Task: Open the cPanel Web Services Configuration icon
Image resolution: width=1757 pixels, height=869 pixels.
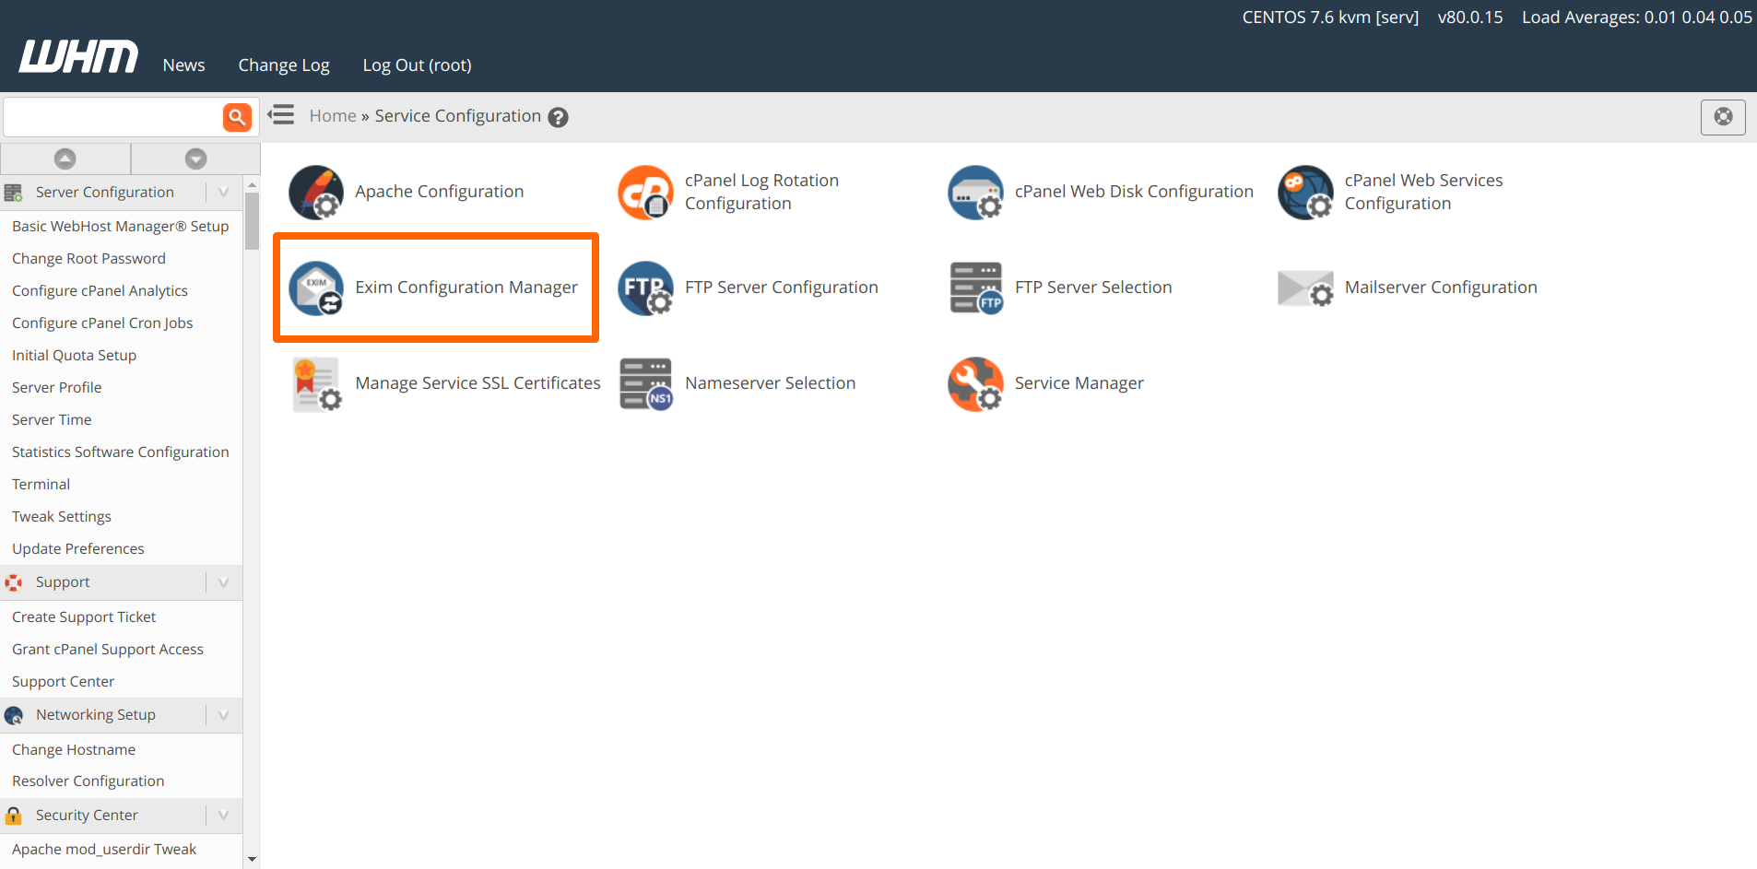Action: click(1306, 192)
